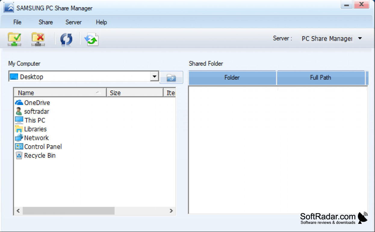Click the Samsung app logo in title bar
The height and width of the screenshot is (232, 375).
[9, 8]
